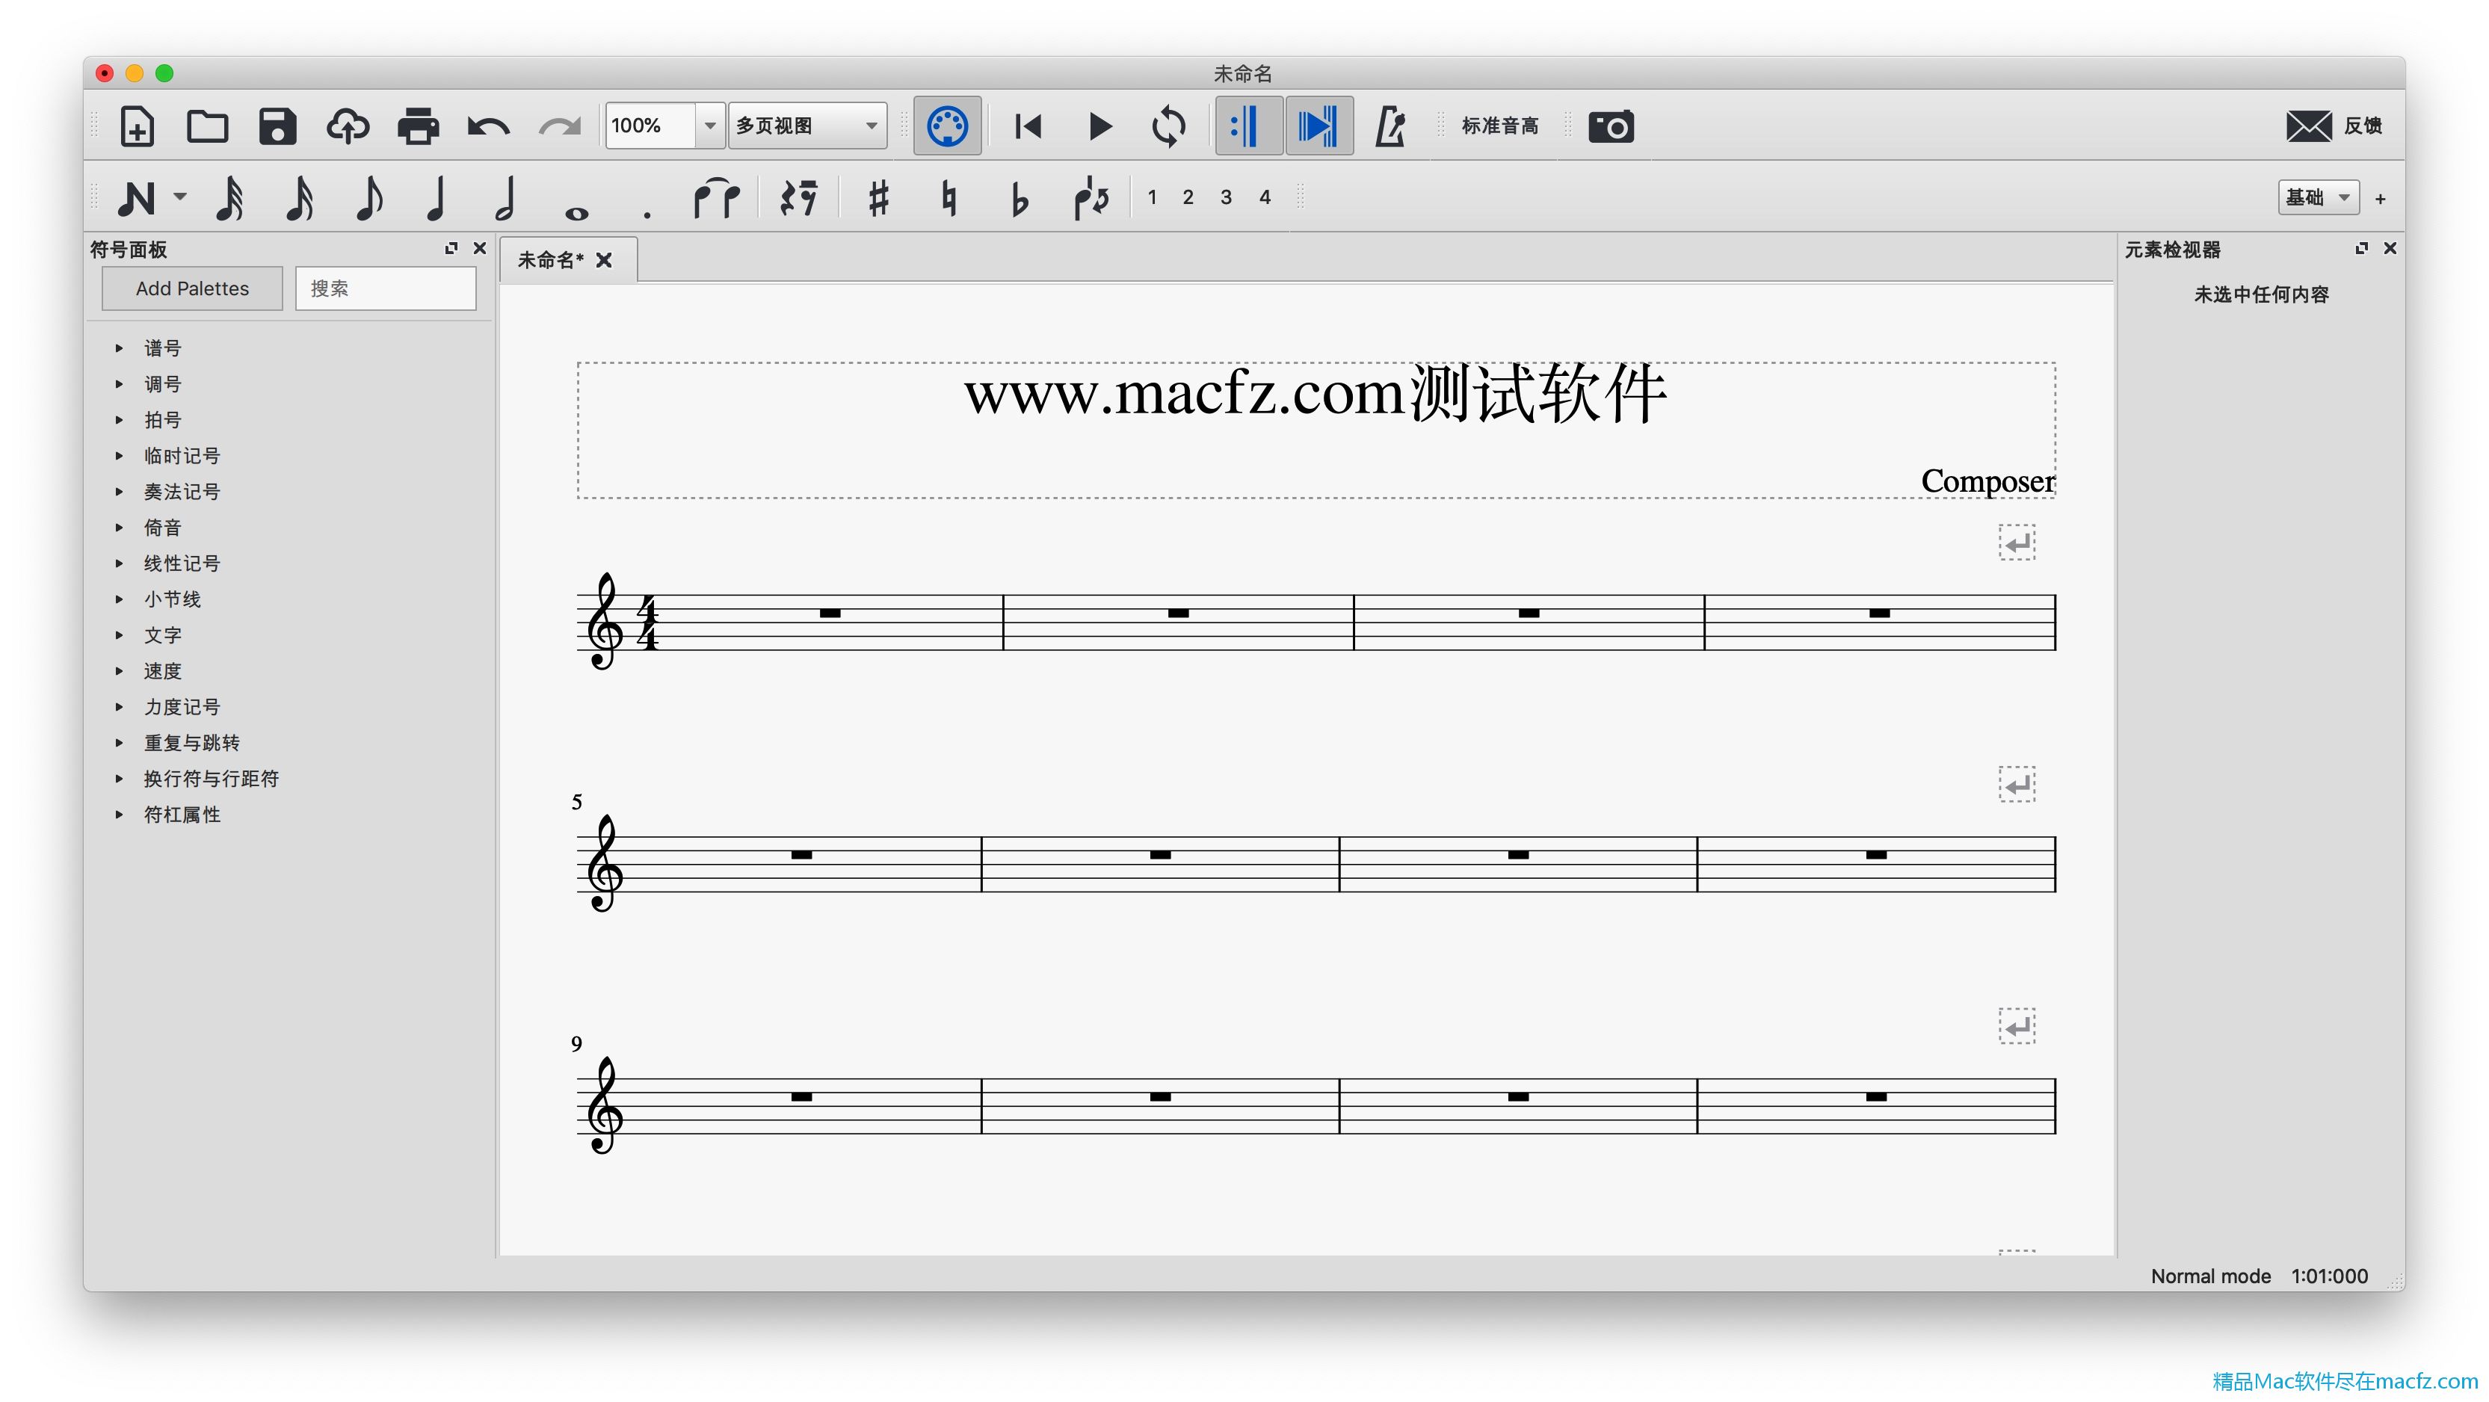Toggle the tie icon

(716, 198)
